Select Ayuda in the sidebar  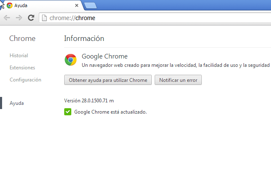coord(17,103)
